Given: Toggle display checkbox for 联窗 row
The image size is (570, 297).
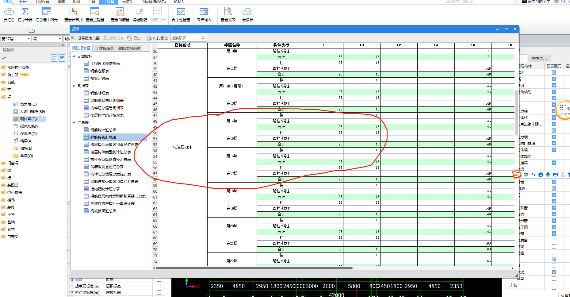Looking at the screenshot, I should tap(554, 208).
